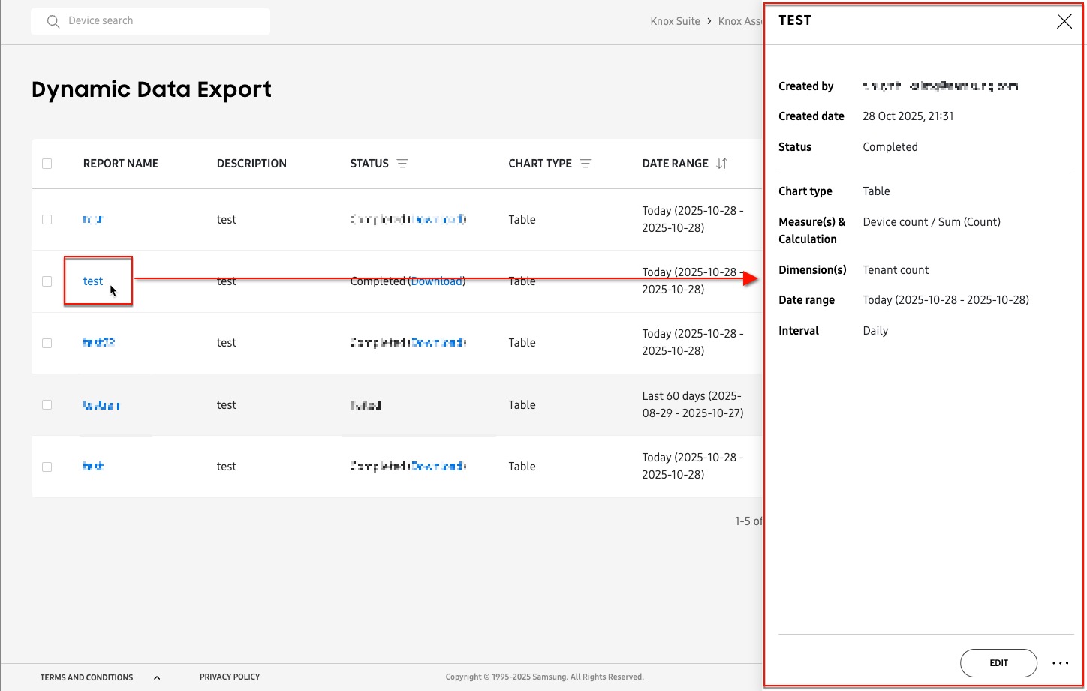1087x691 pixels.
Task: Open the Chart Type column filter icon
Action: 586,164
